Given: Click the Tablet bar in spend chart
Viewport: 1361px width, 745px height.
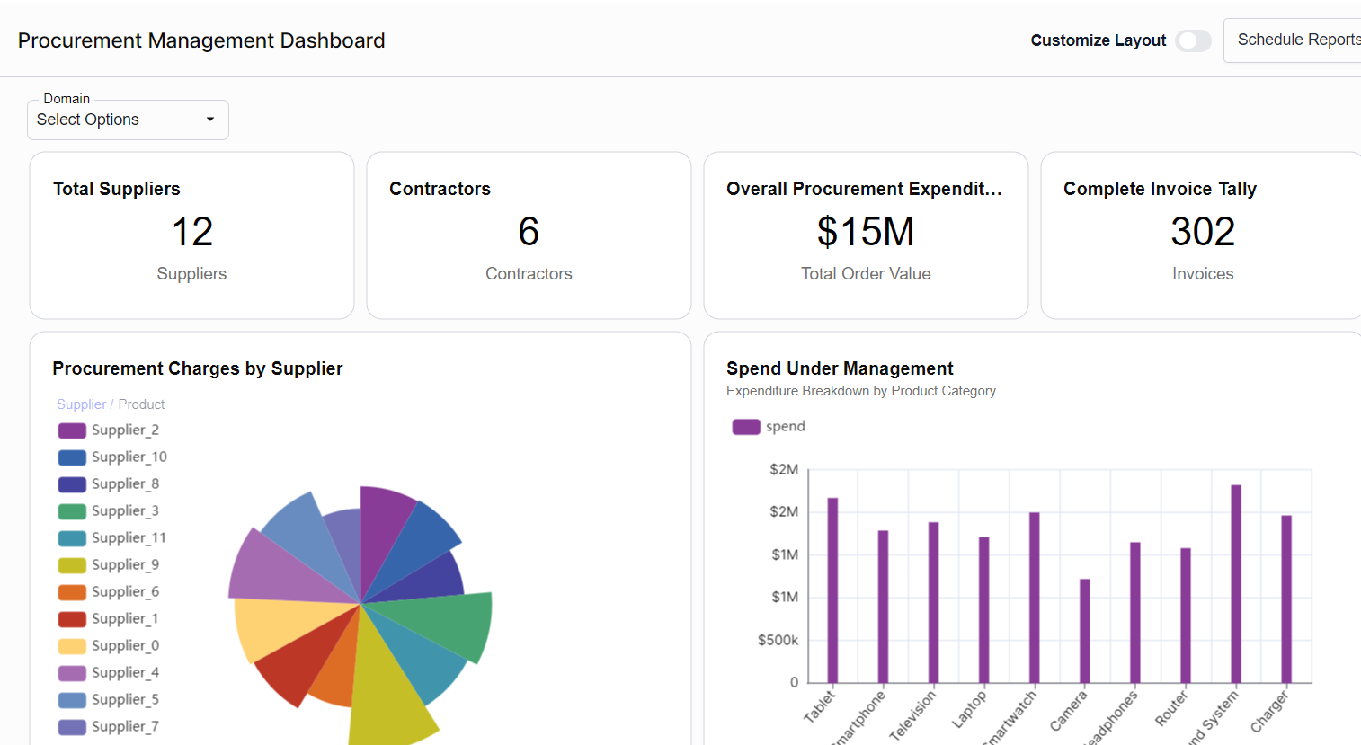Looking at the screenshot, I should (832, 589).
